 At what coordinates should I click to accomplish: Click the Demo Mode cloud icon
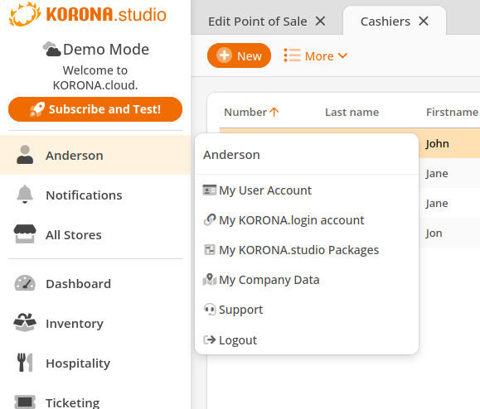coord(51,49)
